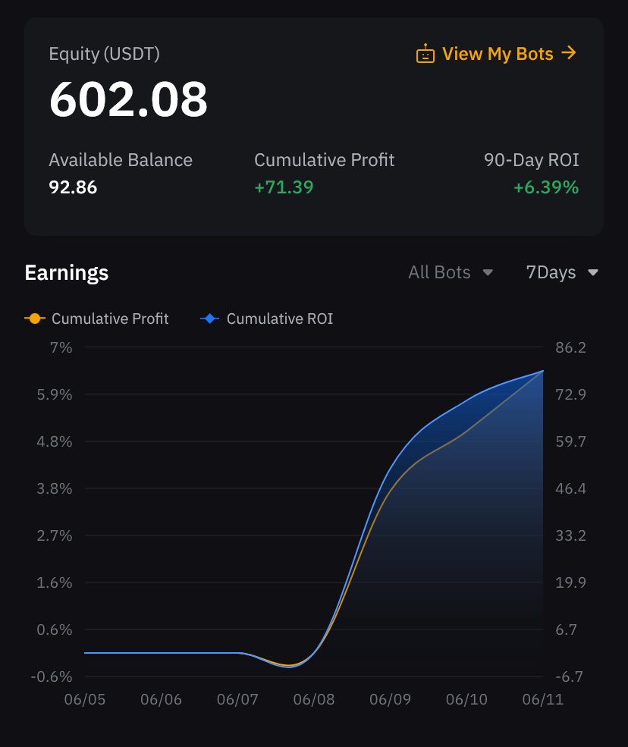Click the available balance value 92.86
Viewport: 628px width, 747px height.
[73, 187]
